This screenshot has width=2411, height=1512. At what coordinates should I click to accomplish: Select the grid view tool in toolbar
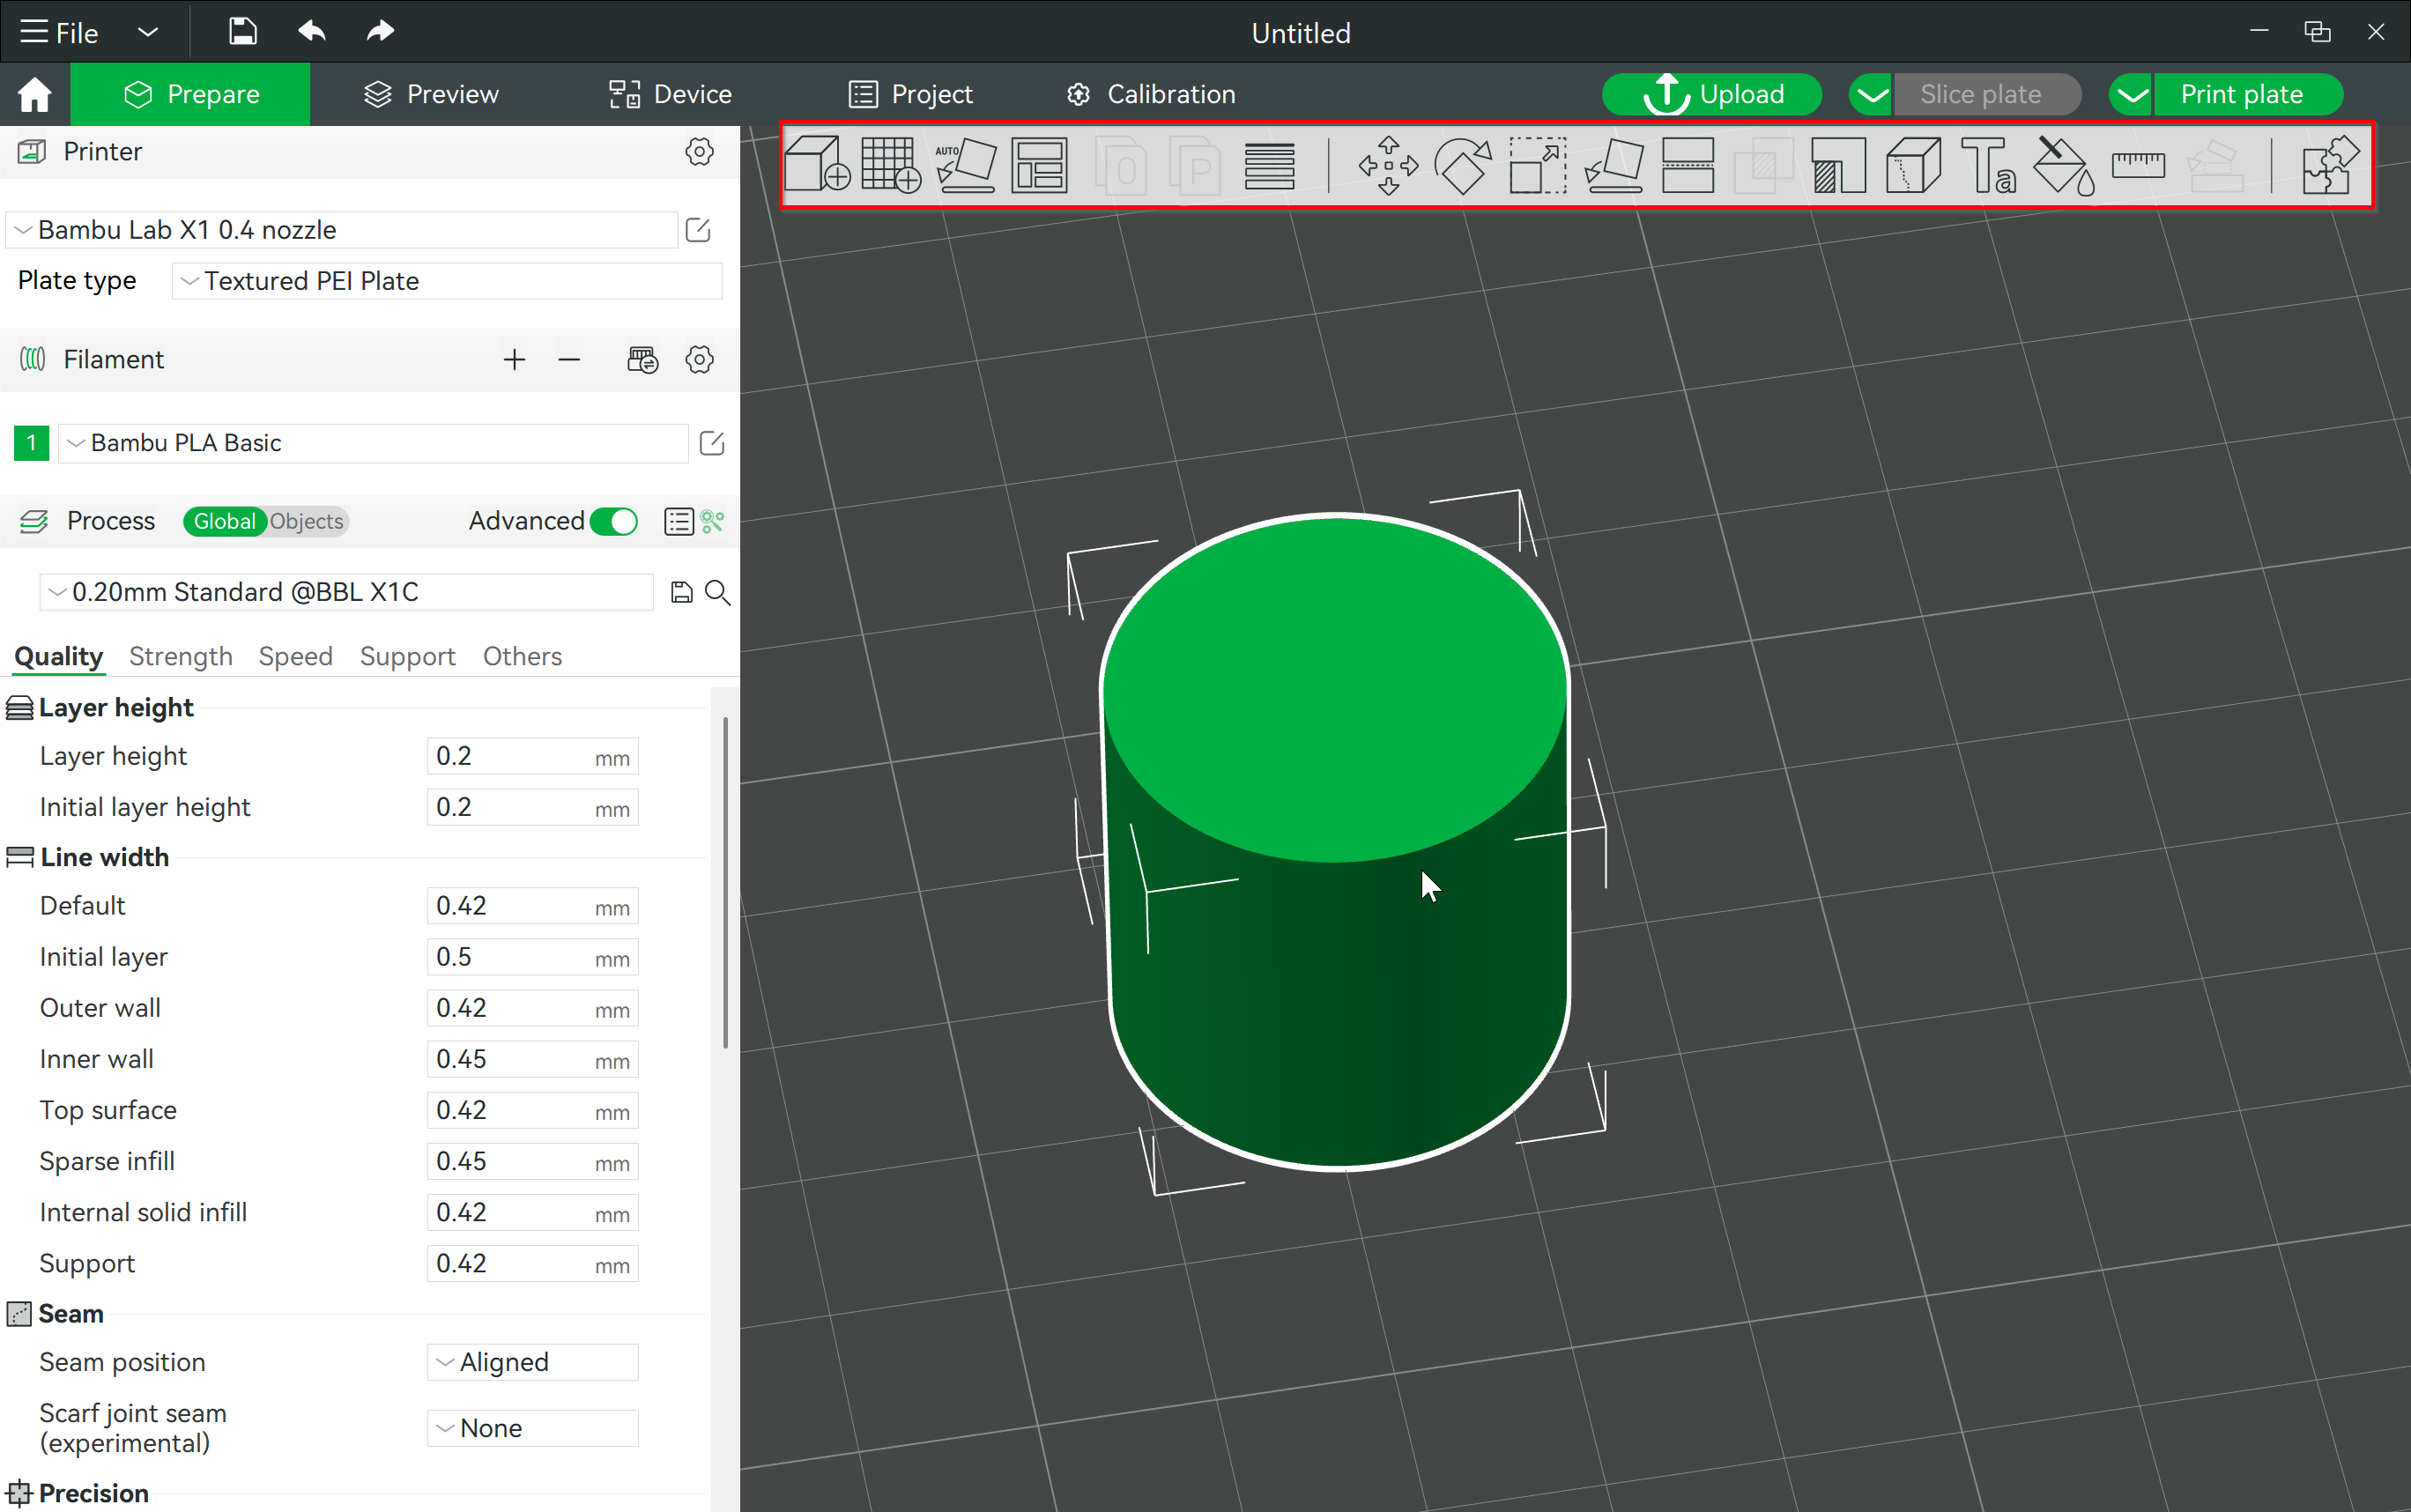(888, 164)
